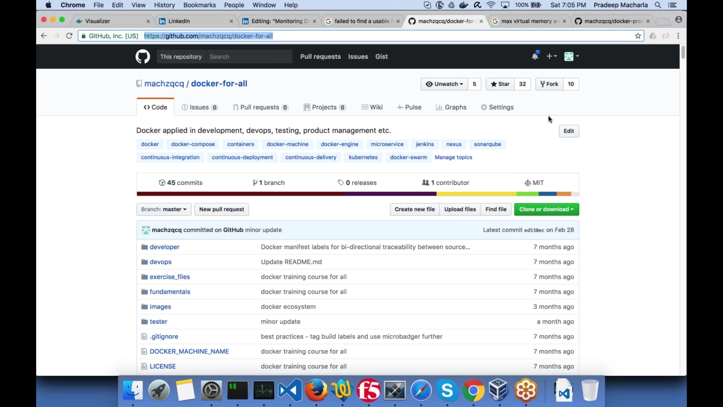
Task: Open the Chrome History menu
Action: point(164,5)
